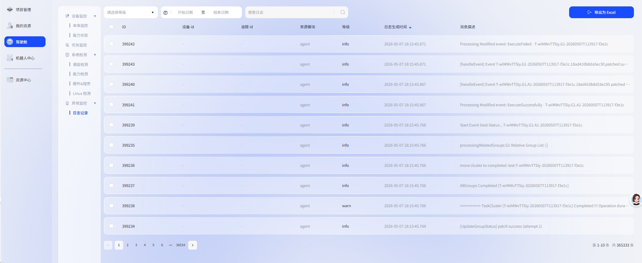Viewport: 642px width, 263px height.
Task: Collapse the 异常监控 section arrow
Action: pos(95,103)
